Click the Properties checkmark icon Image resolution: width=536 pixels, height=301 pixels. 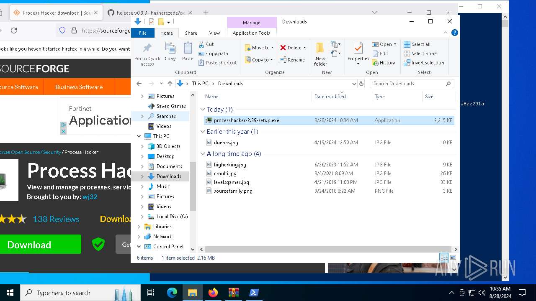358,48
